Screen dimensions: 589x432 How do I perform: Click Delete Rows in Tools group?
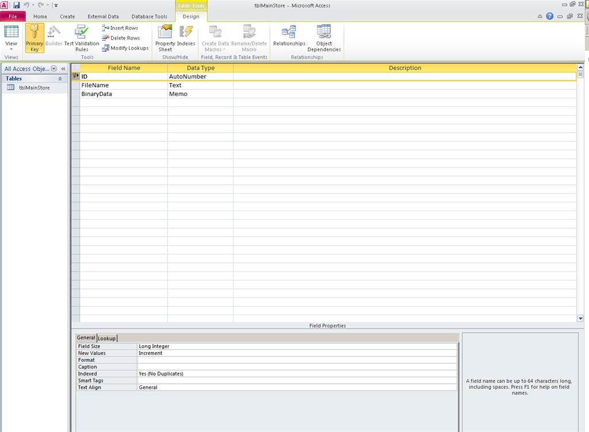coord(121,38)
